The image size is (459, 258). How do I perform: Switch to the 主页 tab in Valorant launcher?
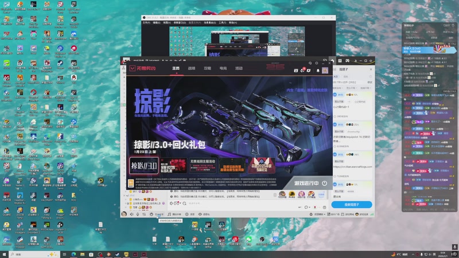[x=176, y=68]
